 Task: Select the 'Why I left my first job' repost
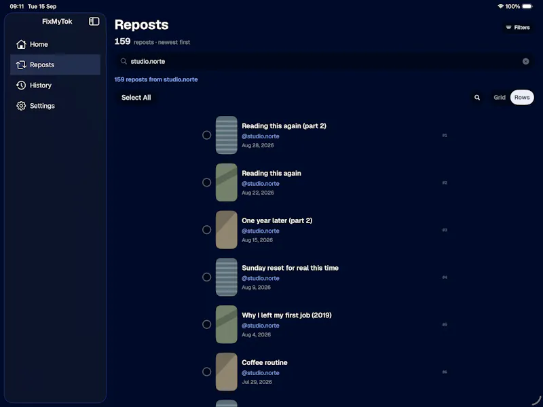pos(207,324)
